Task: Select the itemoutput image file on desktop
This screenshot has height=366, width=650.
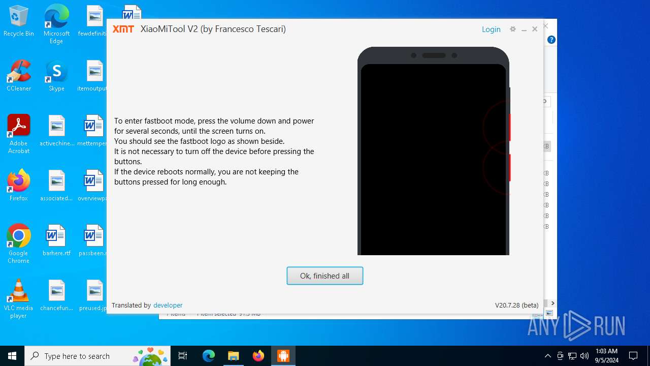Action: pyautogui.click(x=94, y=76)
